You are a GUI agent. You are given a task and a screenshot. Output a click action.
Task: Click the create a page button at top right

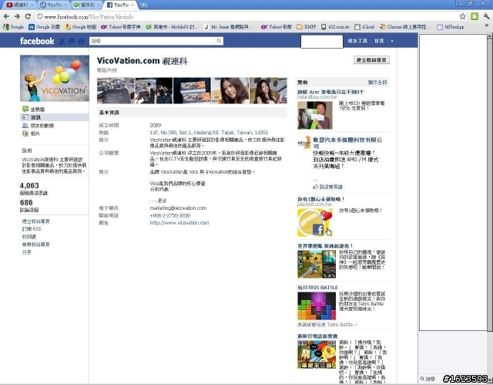click(x=371, y=60)
